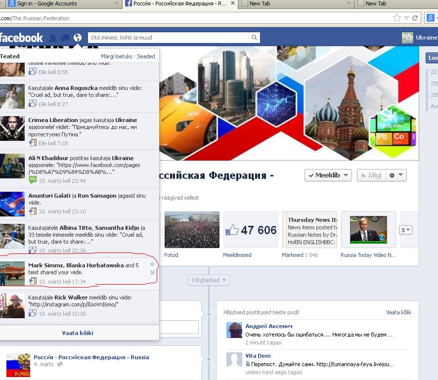Open Anunturi Galati and Ron Samagon notification

tap(80, 204)
